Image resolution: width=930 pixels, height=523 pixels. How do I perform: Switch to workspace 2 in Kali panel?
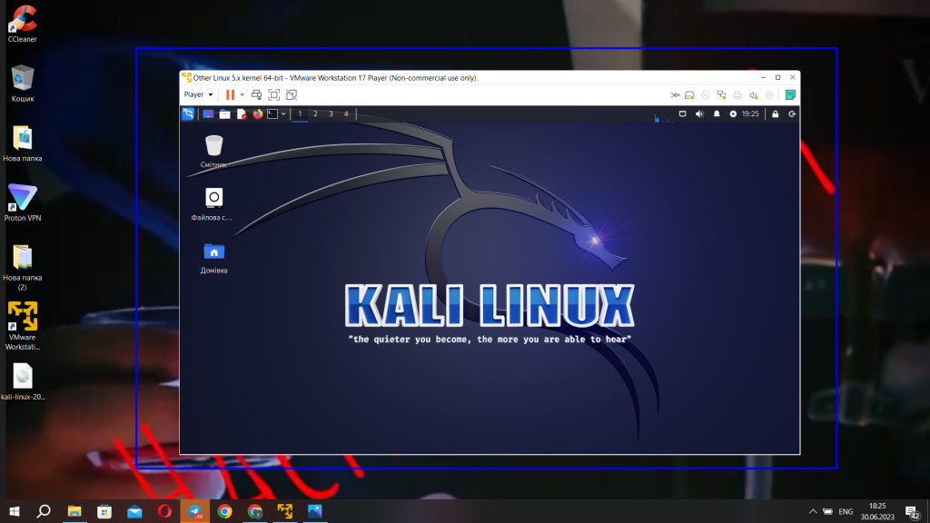pos(315,116)
